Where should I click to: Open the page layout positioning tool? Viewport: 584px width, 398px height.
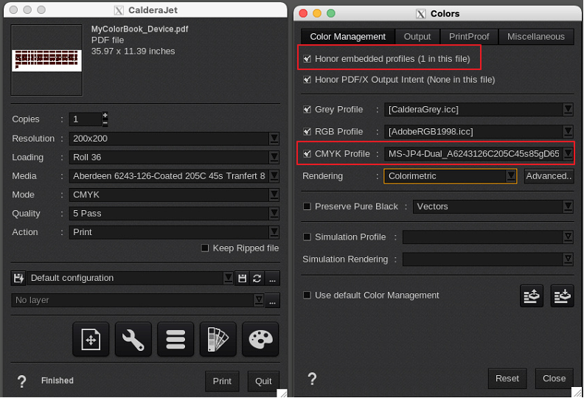pyautogui.click(x=91, y=340)
